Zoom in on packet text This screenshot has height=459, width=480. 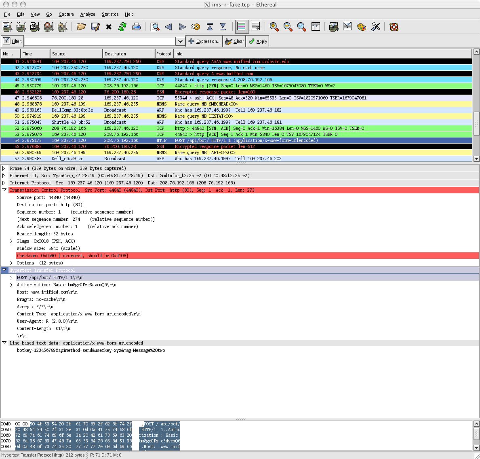pos(274,27)
